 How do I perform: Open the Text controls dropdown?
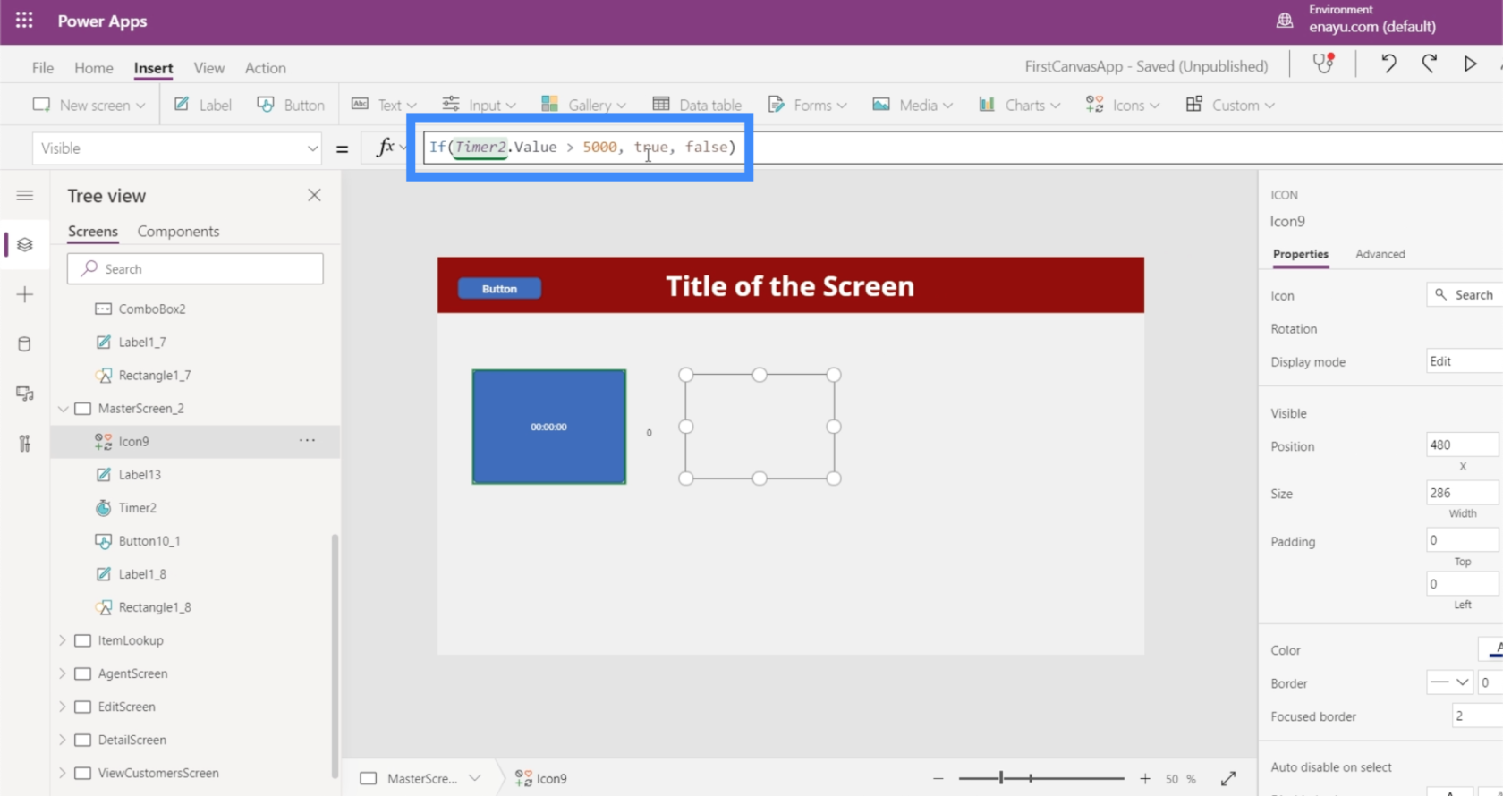point(384,105)
